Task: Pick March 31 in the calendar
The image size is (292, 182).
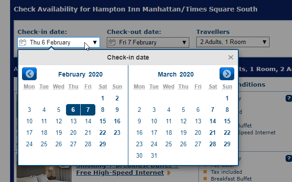Action: pyautogui.click(x=154, y=155)
